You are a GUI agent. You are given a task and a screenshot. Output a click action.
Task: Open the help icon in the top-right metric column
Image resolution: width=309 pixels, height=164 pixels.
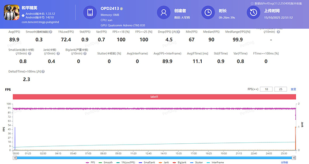point(278,32)
